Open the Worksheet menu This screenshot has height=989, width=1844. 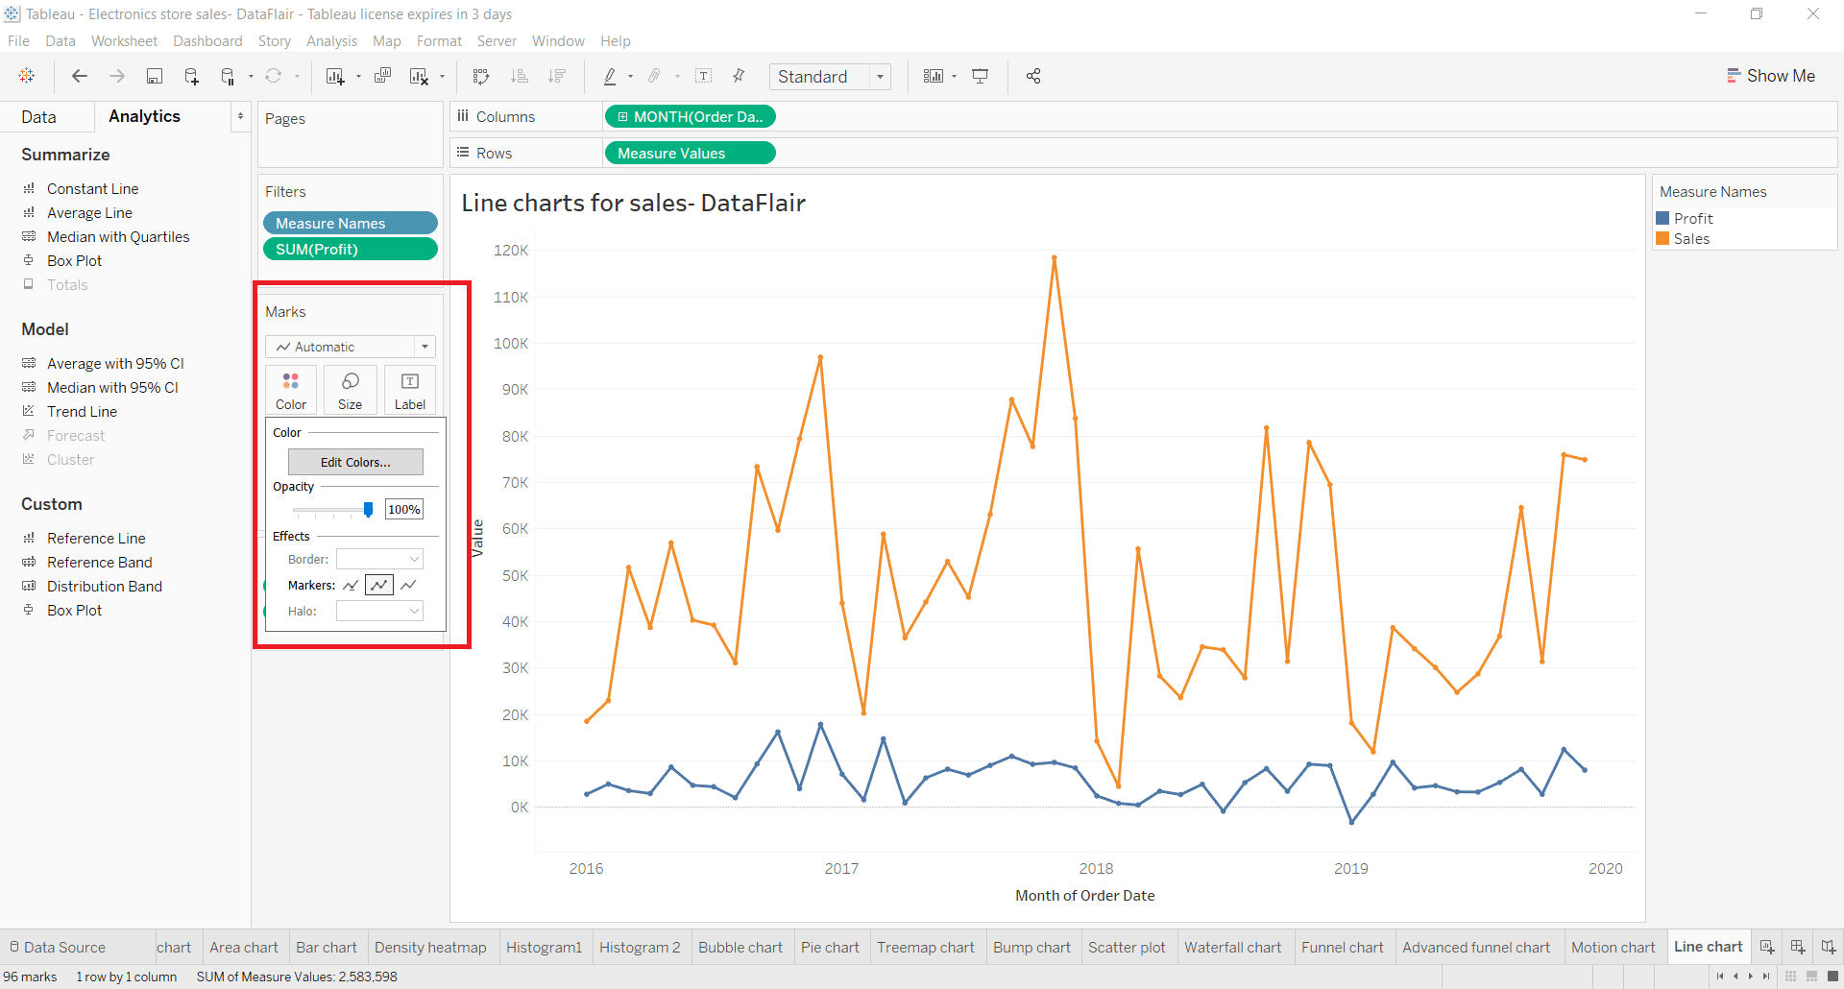click(x=124, y=41)
